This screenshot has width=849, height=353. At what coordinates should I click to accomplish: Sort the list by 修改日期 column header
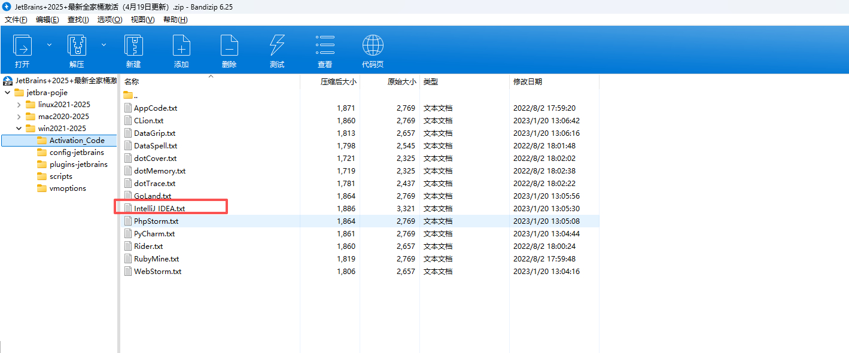[528, 81]
